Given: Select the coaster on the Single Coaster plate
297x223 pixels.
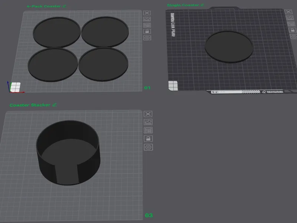Looking at the screenshot, I should [229, 47].
